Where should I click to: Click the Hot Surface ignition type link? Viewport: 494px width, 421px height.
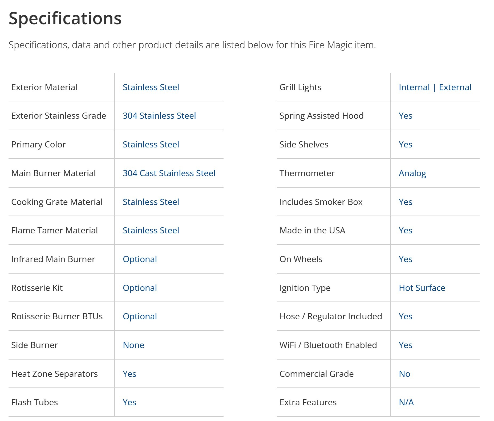tap(422, 288)
